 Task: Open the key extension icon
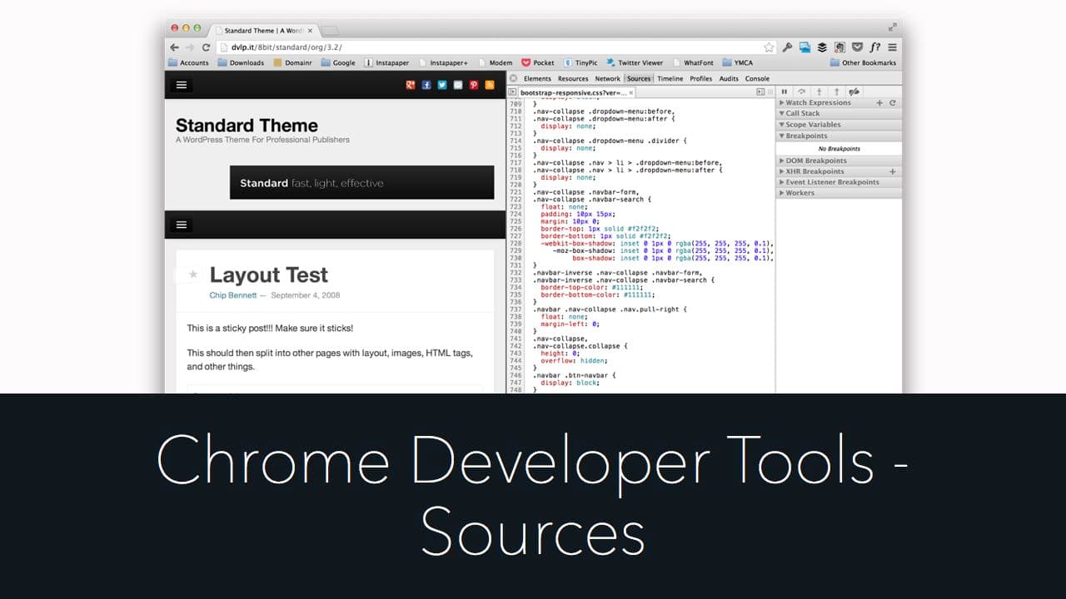pyautogui.click(x=787, y=47)
